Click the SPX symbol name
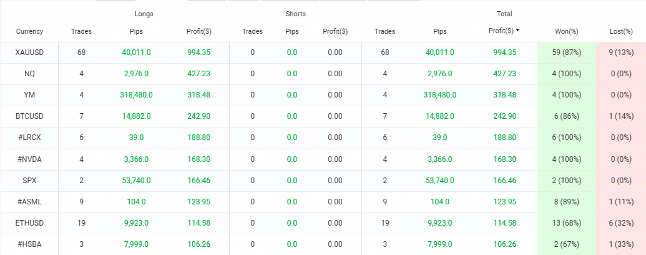This screenshot has height=255, width=646. [x=29, y=180]
